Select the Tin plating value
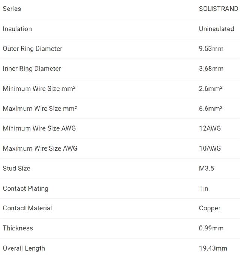240x258 pixels. point(204,188)
